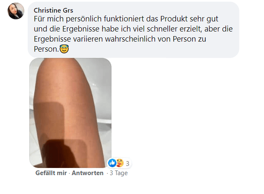Reply using the Antworten link

88,173
